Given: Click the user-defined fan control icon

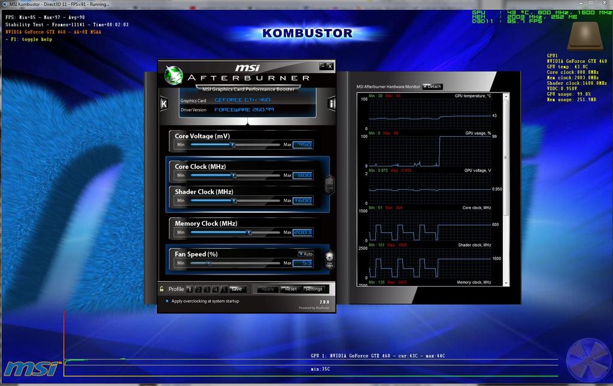Looking at the screenshot, I should pos(330,260).
